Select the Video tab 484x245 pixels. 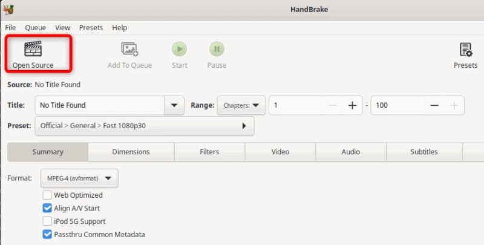[x=280, y=152]
